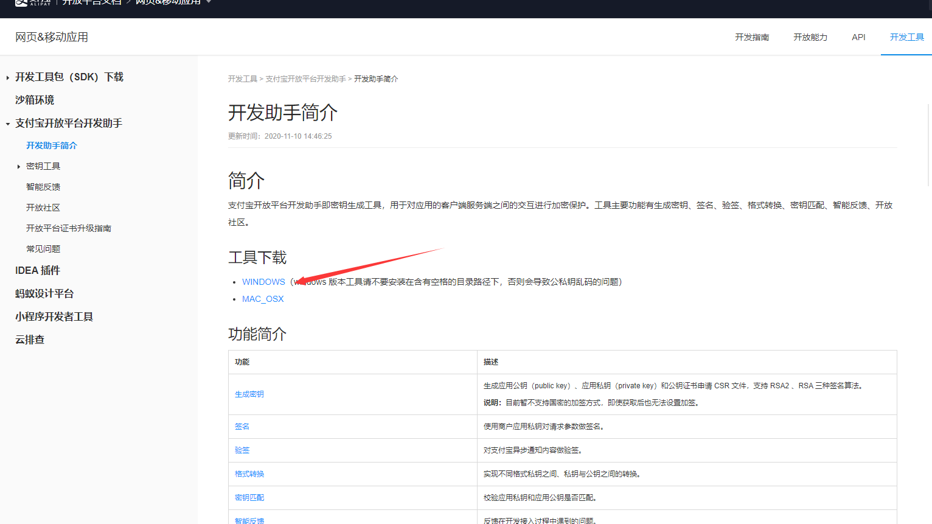Screen dimensions: 932x524
Task: Click the 开发助手简介 page heading
Action: pyautogui.click(x=283, y=113)
